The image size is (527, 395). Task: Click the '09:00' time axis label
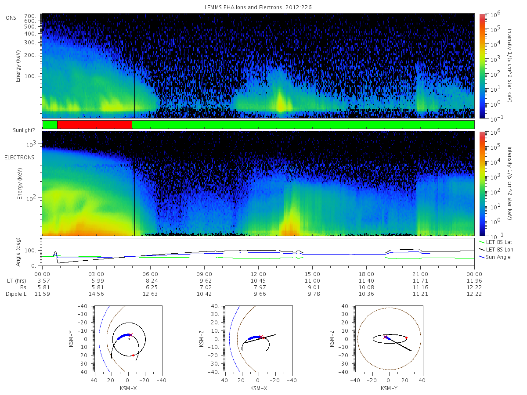pyautogui.click(x=204, y=273)
